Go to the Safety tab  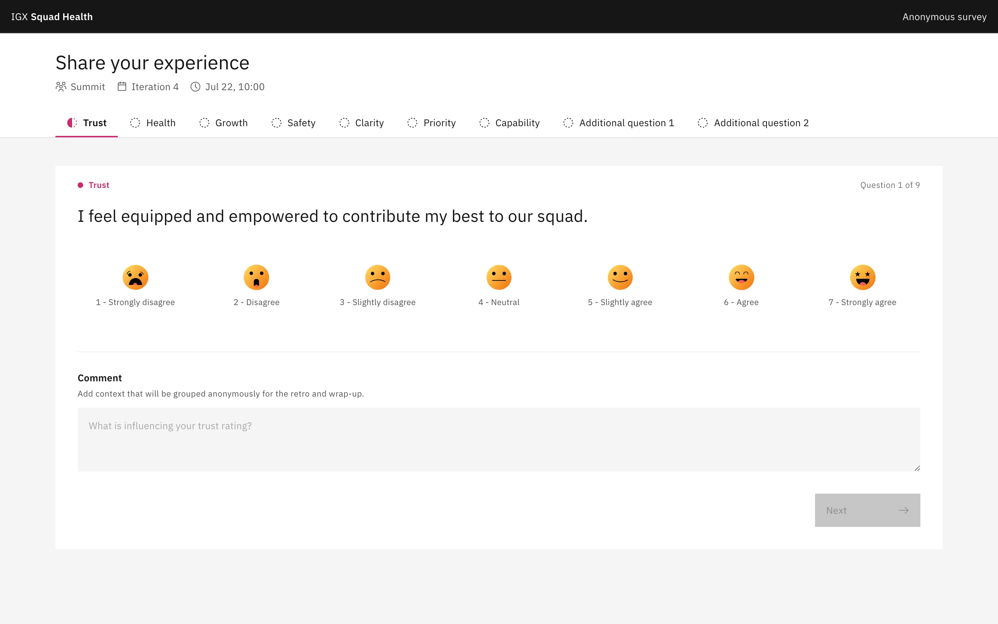pyautogui.click(x=293, y=123)
